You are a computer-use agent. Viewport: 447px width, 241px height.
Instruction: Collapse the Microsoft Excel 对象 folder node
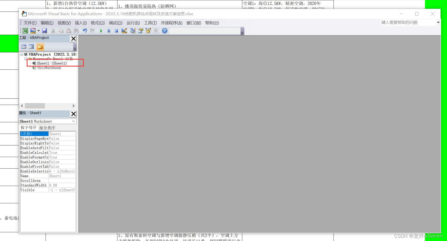point(26,59)
